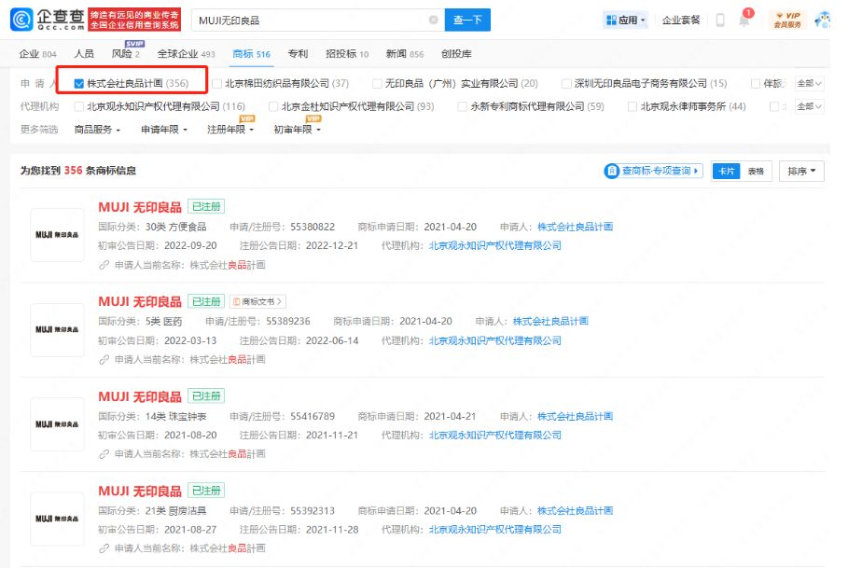Open the customer service avatar icon
Image resolution: width=848 pixels, height=568 pixels.
coord(822,20)
